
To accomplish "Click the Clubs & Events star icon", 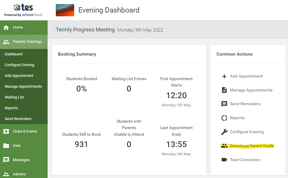I will tap(6, 131).
